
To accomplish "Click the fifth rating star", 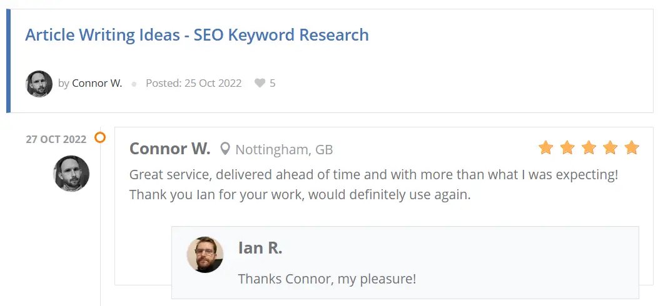I will 632,148.
